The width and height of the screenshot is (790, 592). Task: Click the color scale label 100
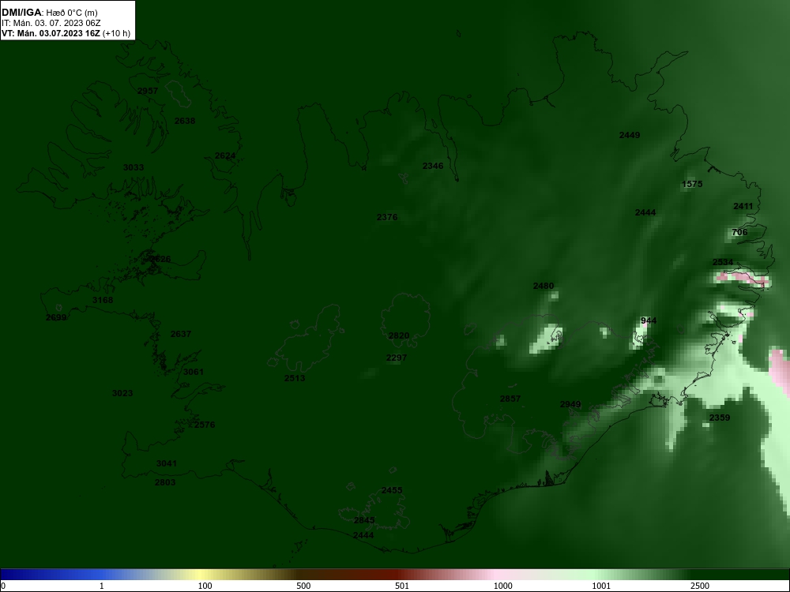point(205,586)
